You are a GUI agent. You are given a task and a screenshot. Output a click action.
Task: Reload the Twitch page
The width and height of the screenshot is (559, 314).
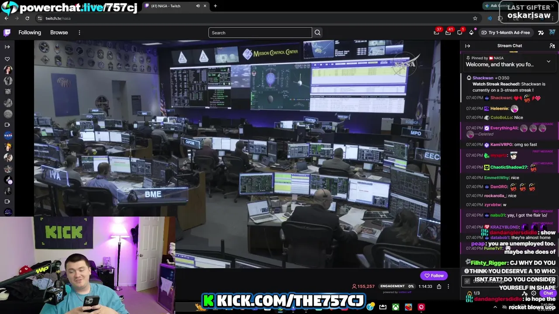tap(27, 18)
